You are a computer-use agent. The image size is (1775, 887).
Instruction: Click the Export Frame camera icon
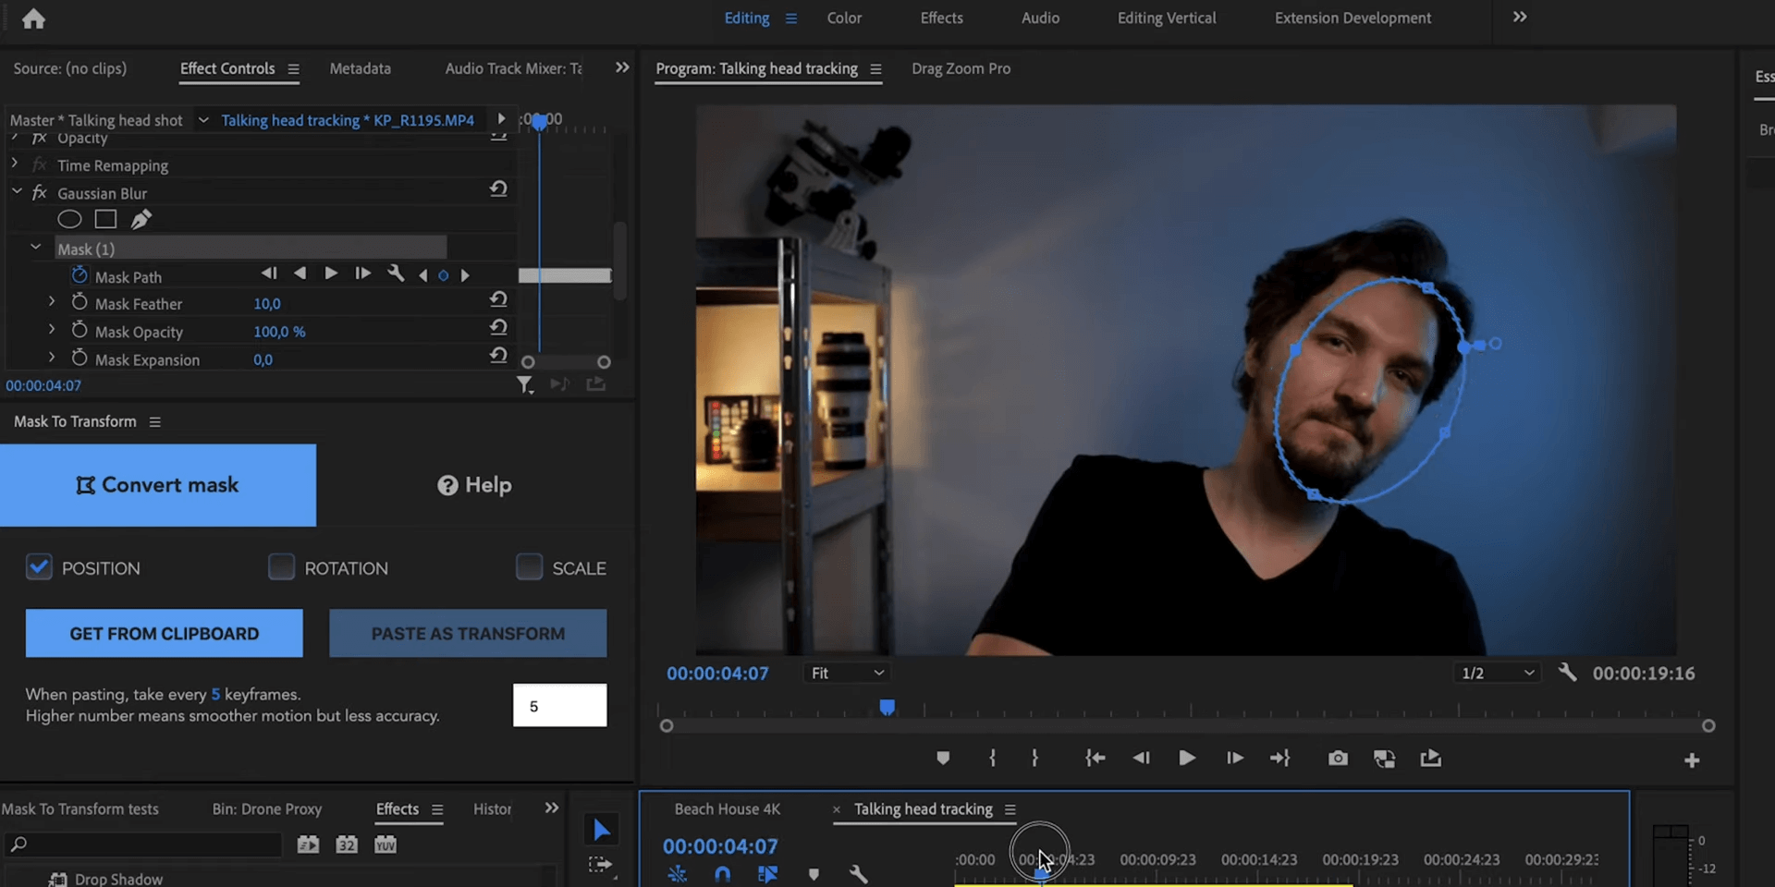[1337, 759]
